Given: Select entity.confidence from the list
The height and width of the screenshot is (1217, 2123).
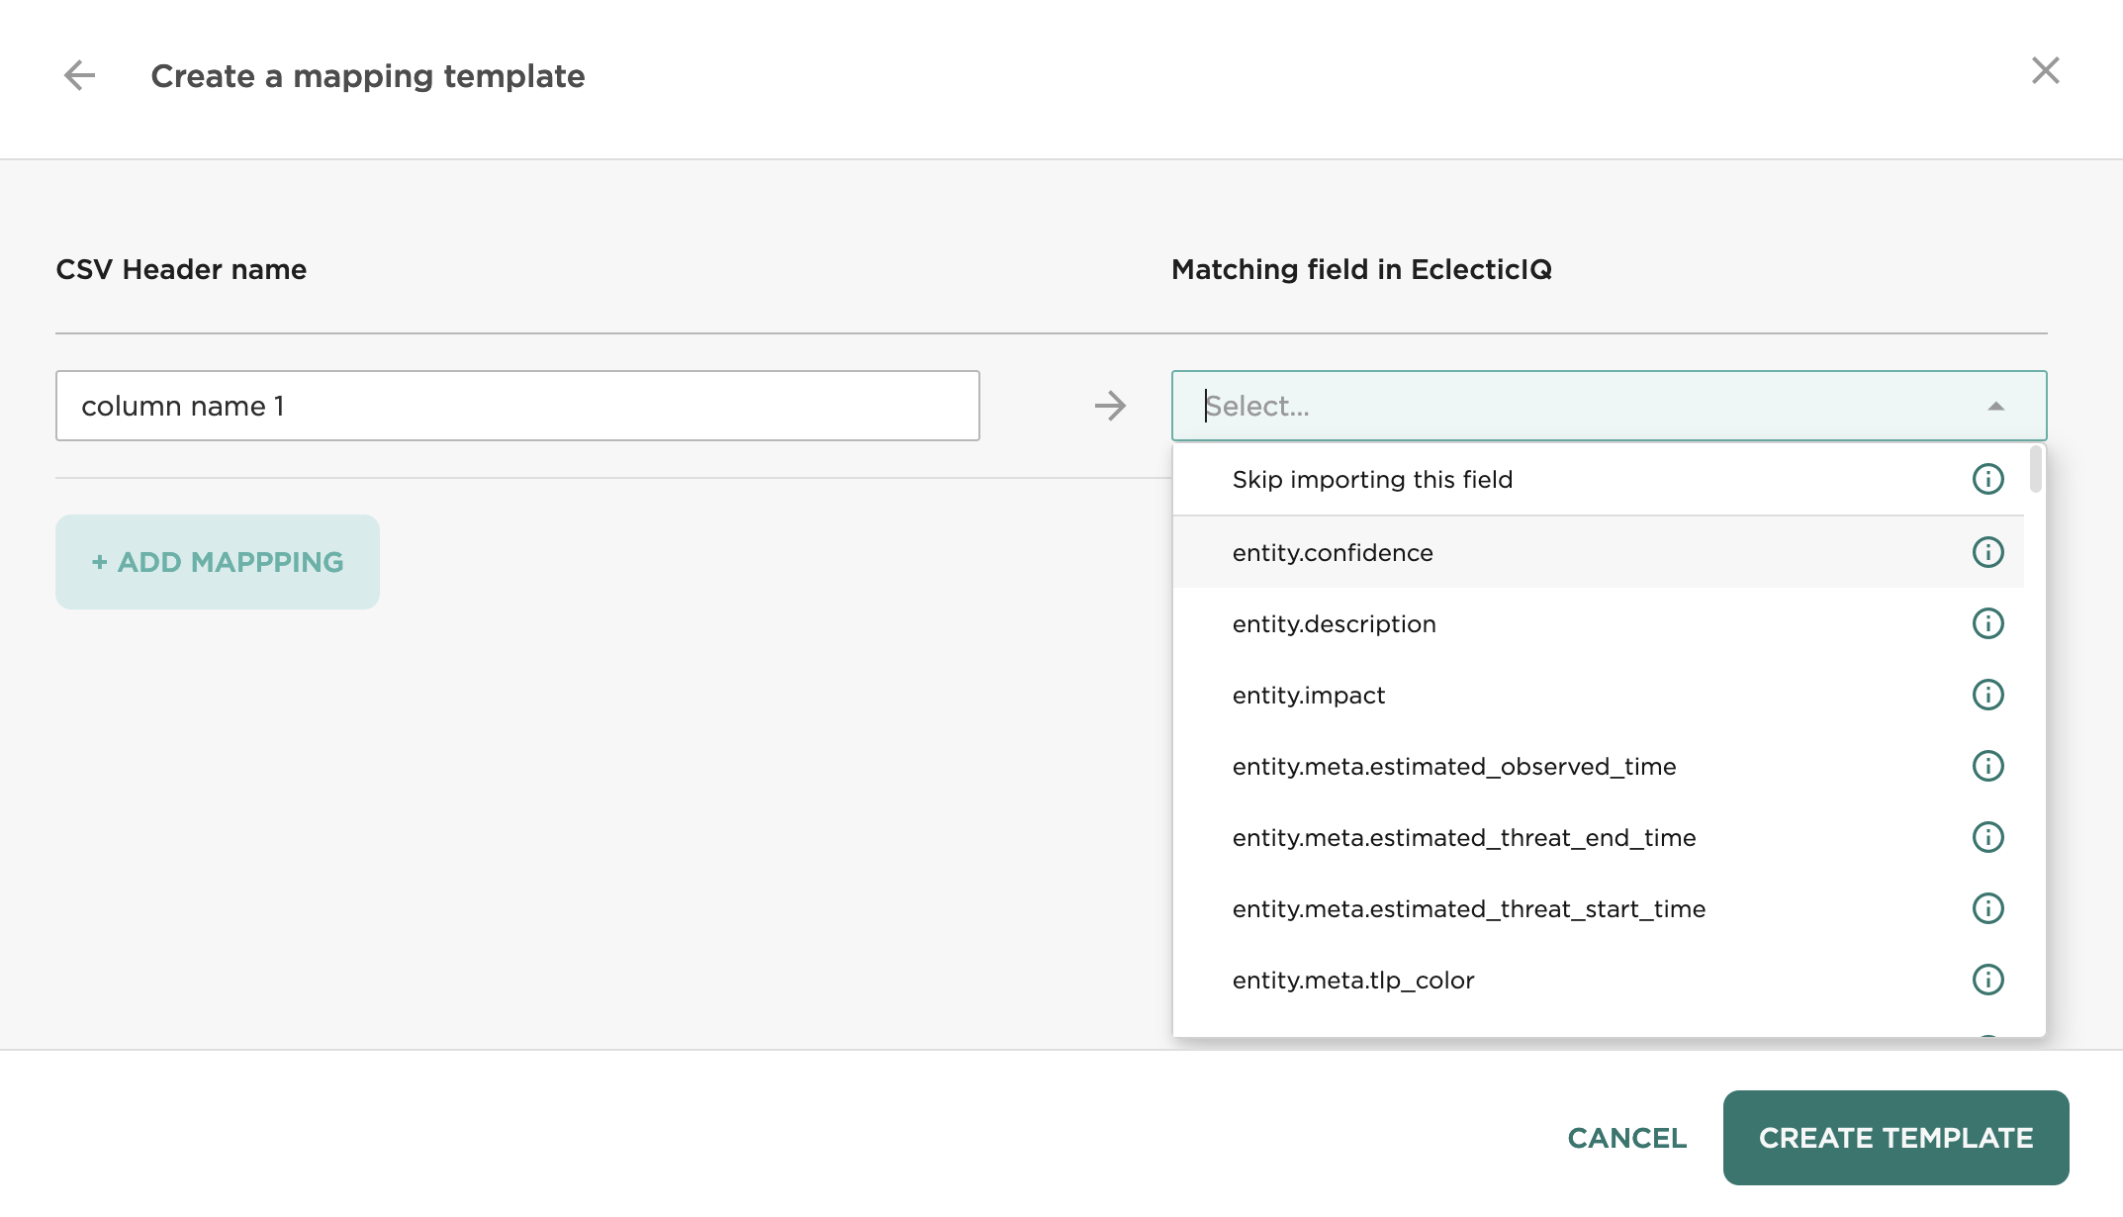Looking at the screenshot, I should (1598, 552).
